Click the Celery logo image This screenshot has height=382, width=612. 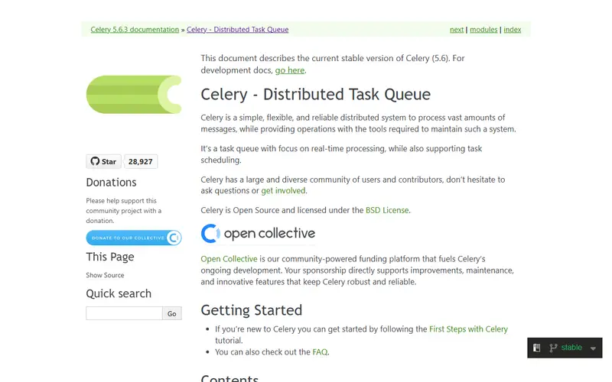134,95
